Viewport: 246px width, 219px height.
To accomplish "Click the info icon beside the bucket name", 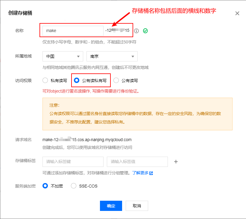I will pos(136,31).
